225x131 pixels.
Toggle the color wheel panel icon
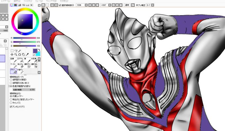[x=12, y=5]
